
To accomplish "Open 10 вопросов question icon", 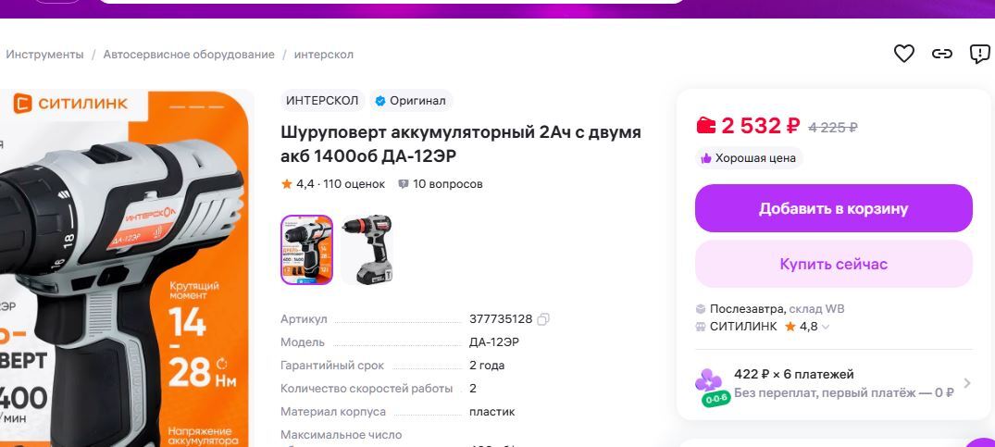I will coord(403,184).
